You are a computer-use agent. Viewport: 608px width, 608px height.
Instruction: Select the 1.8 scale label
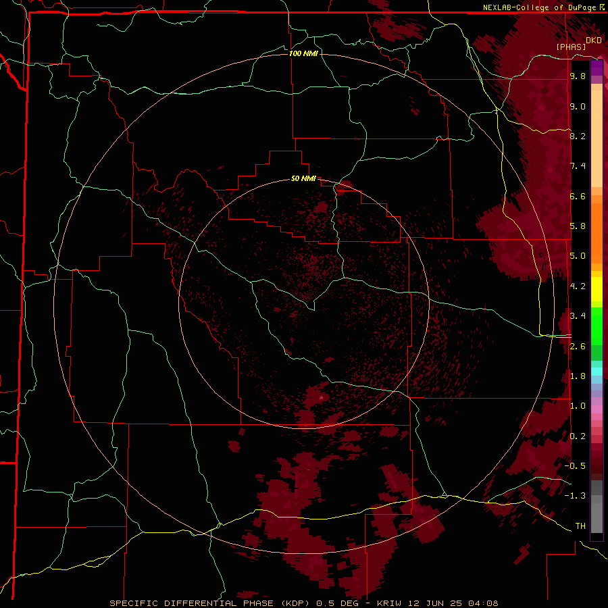coord(578,376)
